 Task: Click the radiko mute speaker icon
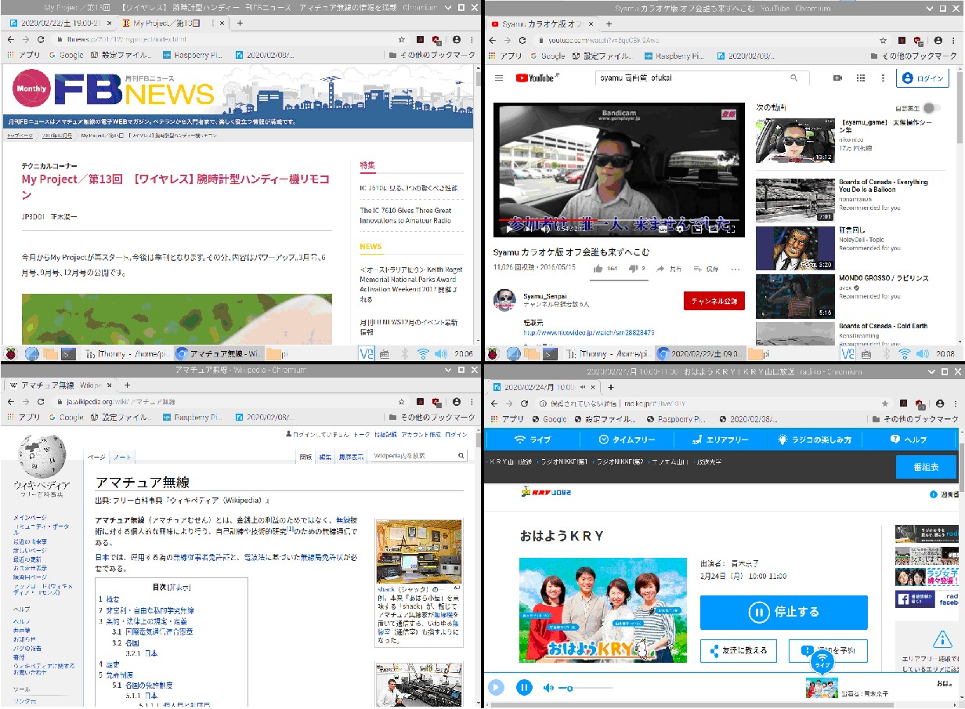point(548,688)
